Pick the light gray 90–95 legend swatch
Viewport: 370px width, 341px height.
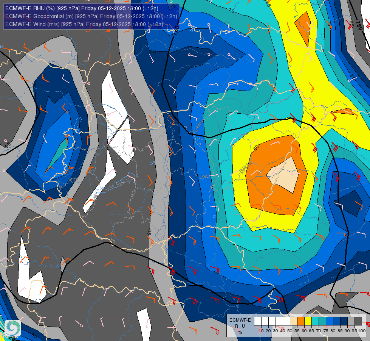click(x=351, y=321)
